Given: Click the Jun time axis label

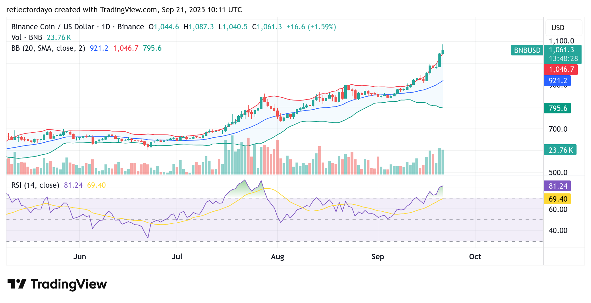Looking at the screenshot, I should 80,257.
